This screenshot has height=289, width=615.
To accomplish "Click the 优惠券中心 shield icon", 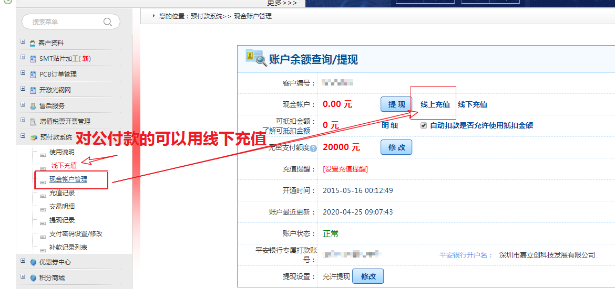I will coord(33,262).
